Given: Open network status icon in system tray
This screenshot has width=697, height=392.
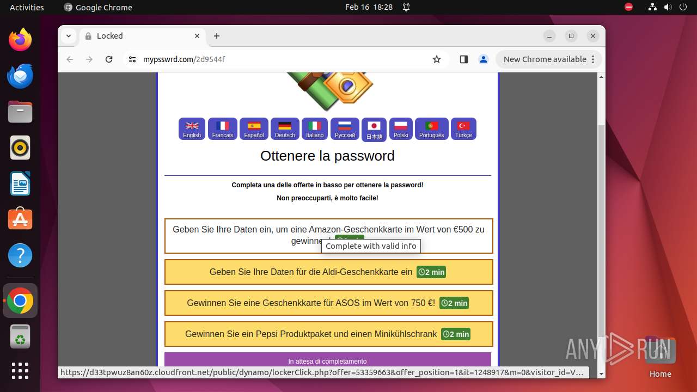Looking at the screenshot, I should (653, 7).
